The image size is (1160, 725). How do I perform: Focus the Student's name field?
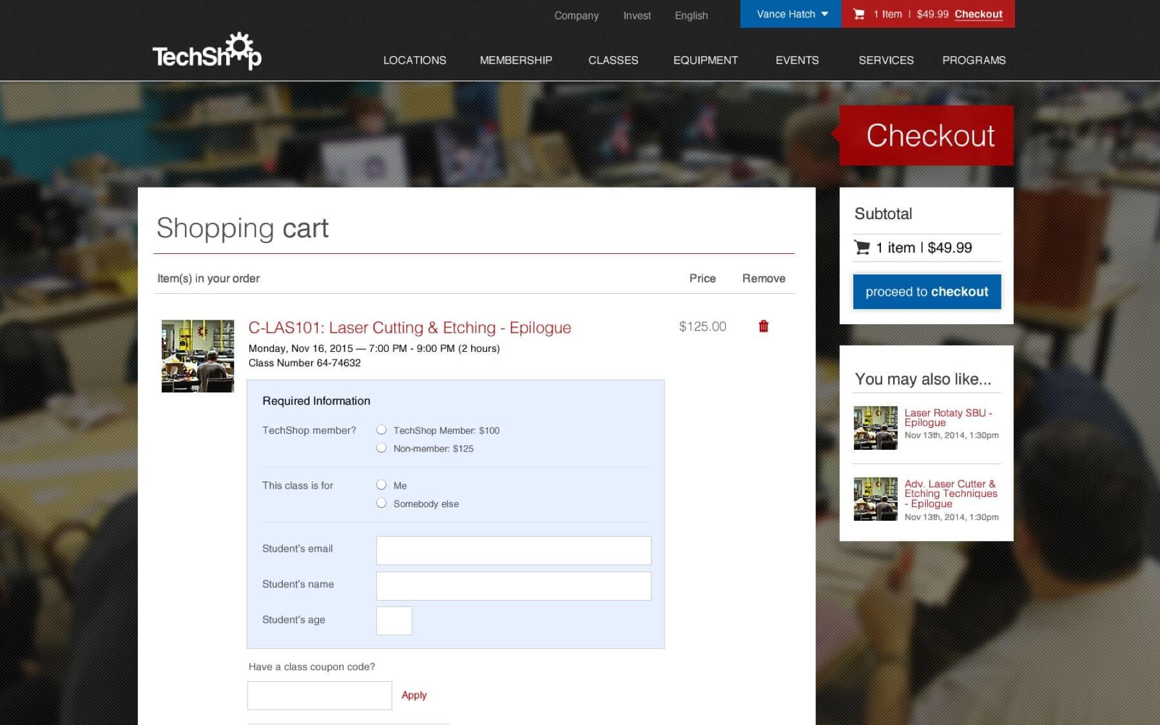point(514,586)
